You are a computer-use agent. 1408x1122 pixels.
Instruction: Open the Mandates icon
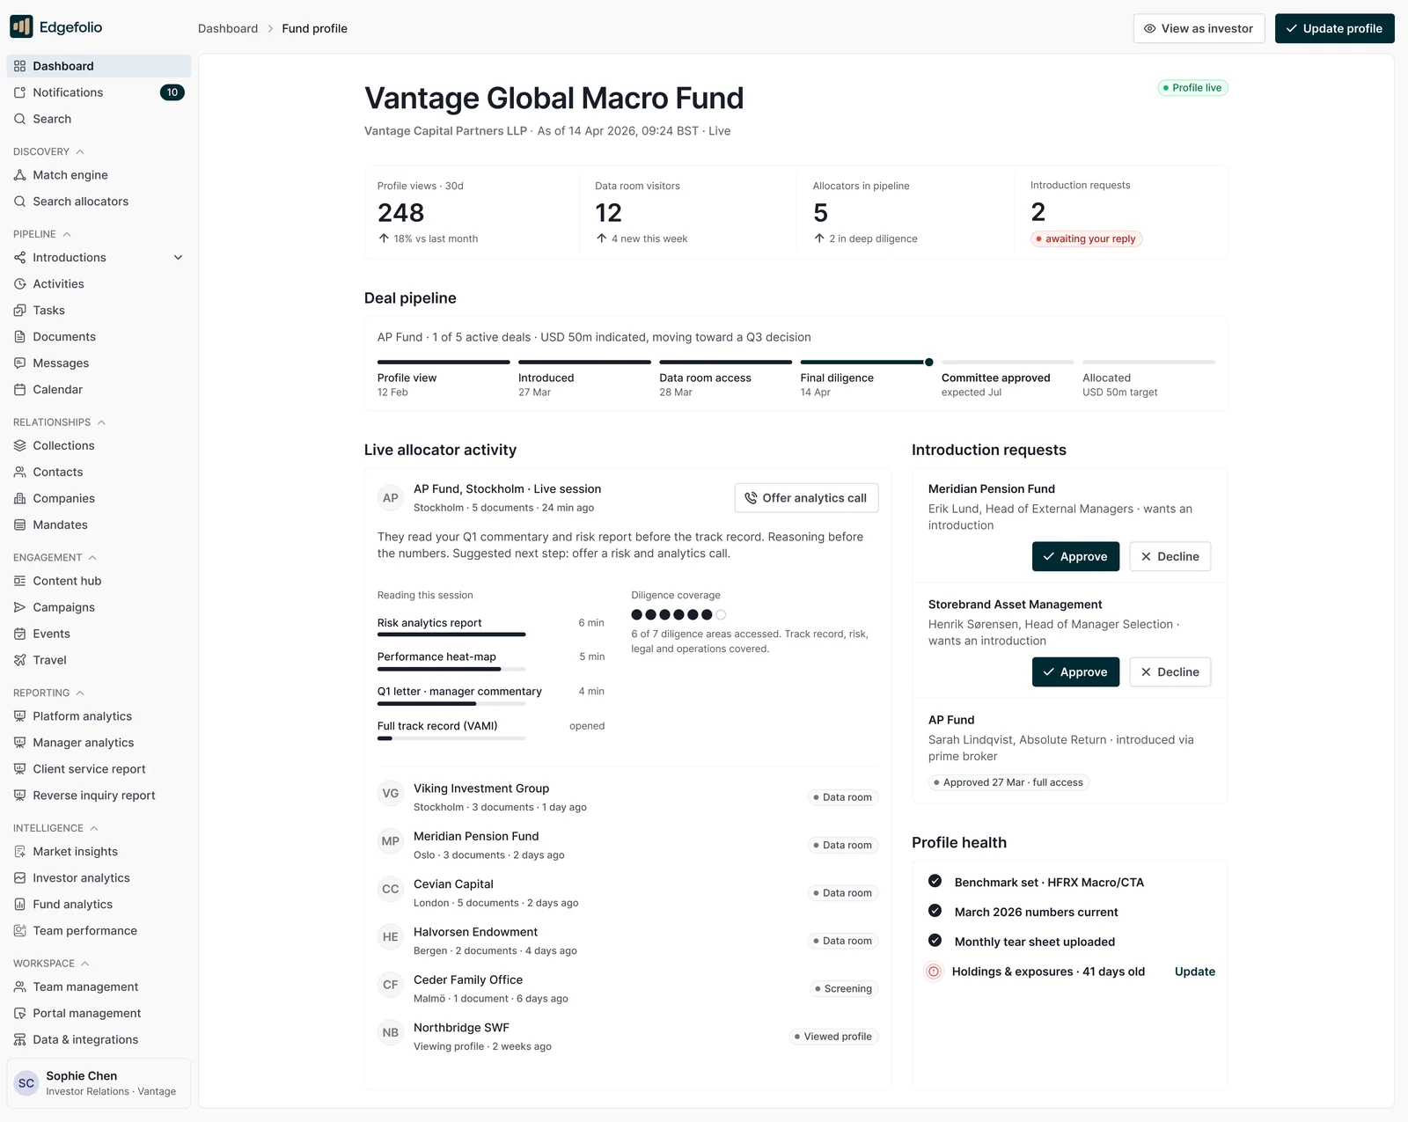[x=19, y=525]
